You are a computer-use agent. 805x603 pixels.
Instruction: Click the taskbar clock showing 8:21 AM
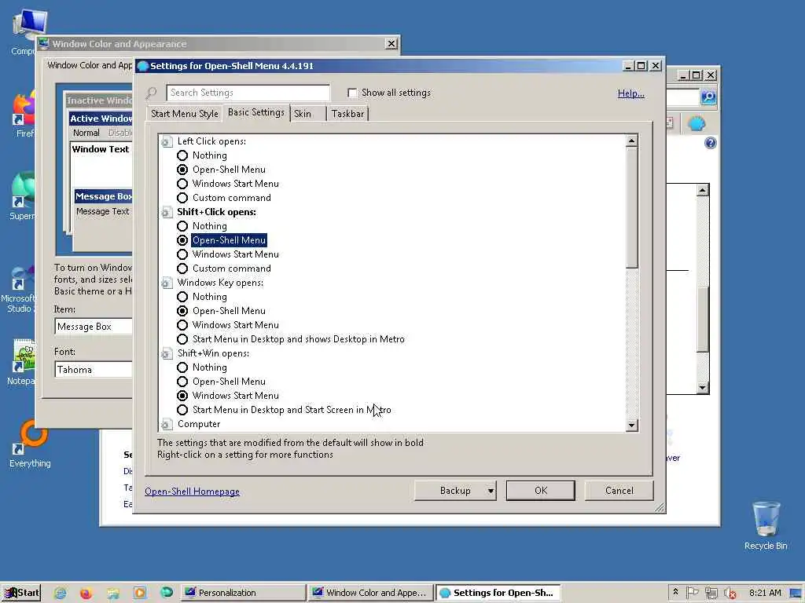coord(764,593)
